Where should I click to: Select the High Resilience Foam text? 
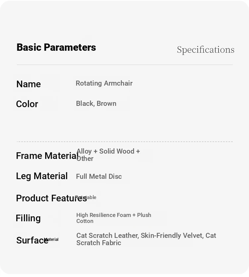click(x=104, y=215)
